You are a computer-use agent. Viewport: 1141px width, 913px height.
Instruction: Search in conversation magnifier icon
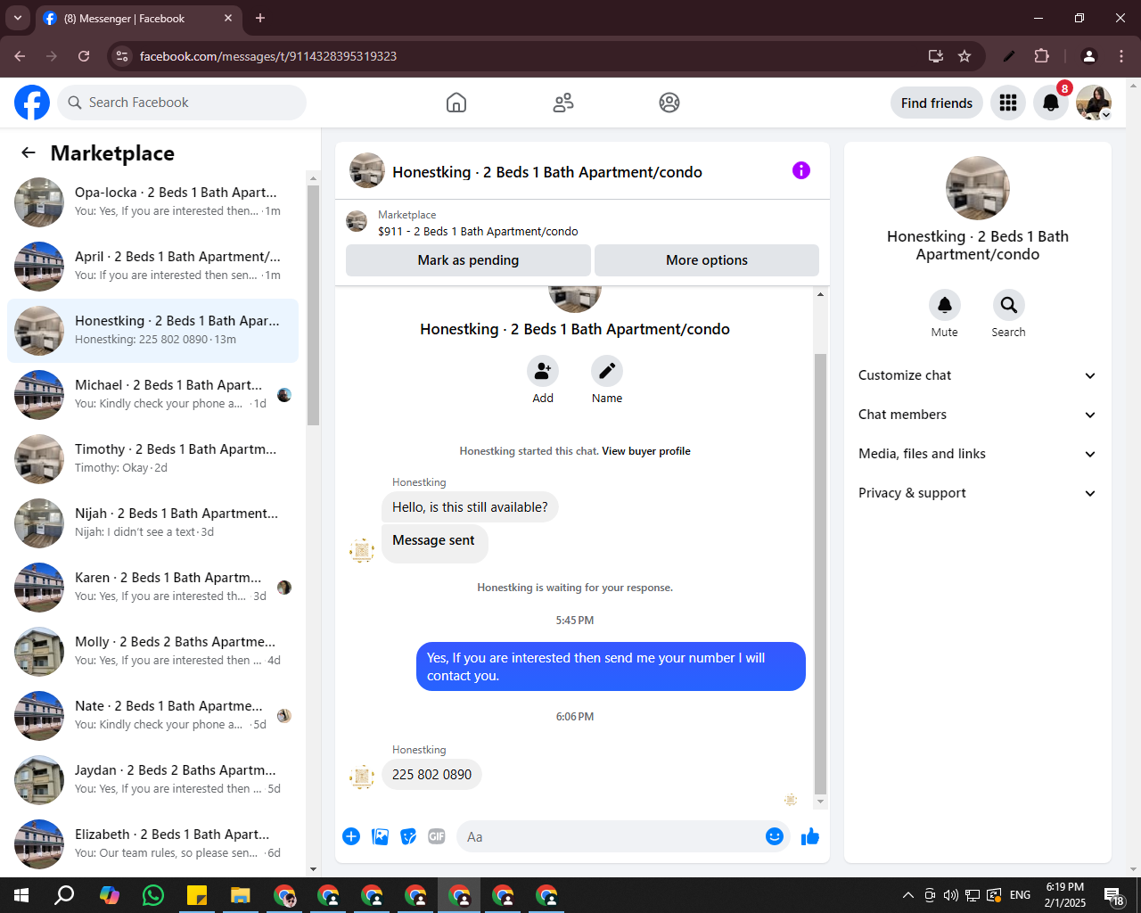(x=1009, y=305)
